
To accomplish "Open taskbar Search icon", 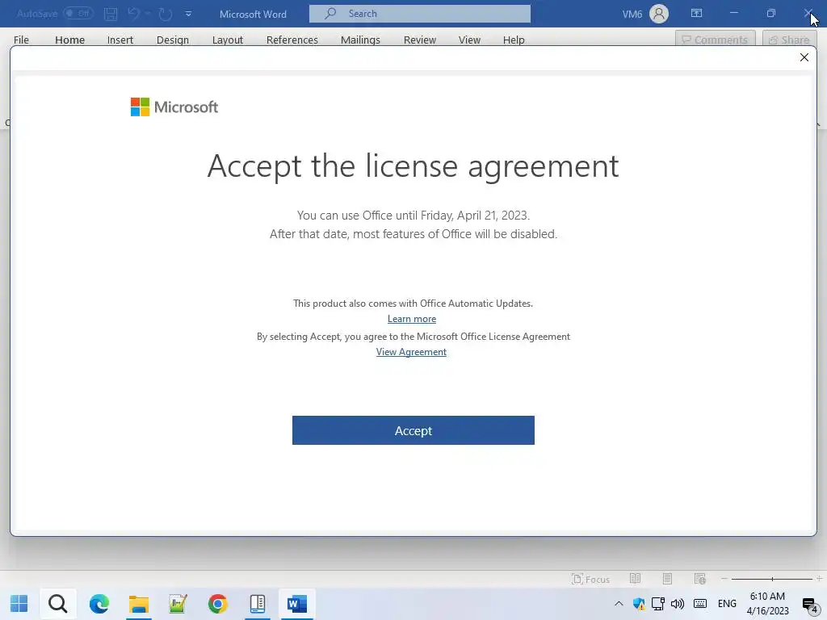I will 58,604.
